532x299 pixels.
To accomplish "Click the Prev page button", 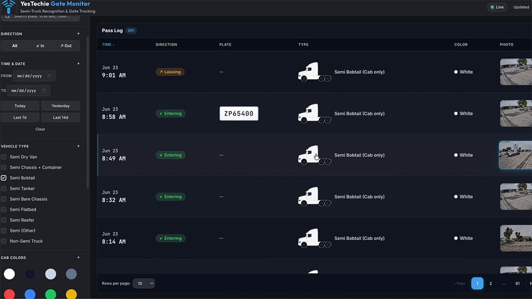I will click(x=460, y=283).
